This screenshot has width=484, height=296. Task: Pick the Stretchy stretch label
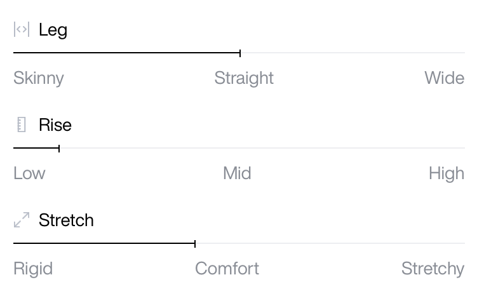(433, 269)
